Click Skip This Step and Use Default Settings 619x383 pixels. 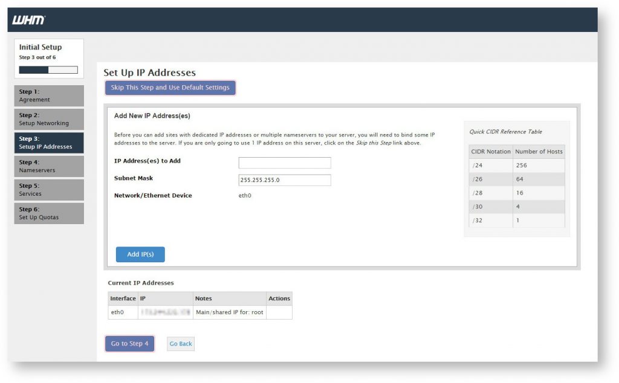tap(169, 87)
